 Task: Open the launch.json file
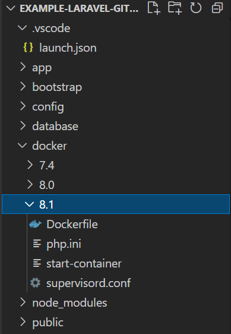68,48
